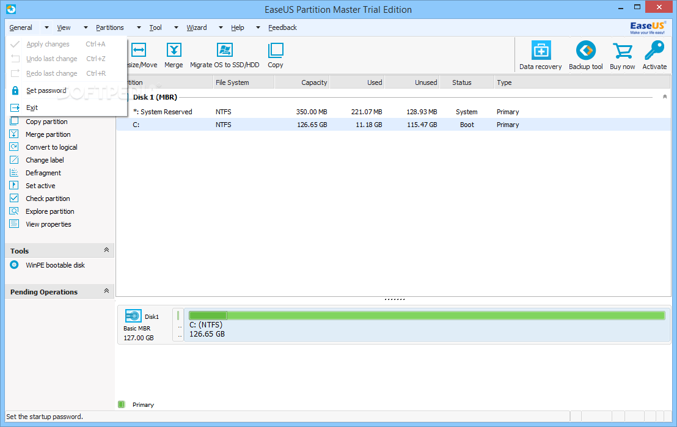
Task: Open the Wizard menu
Action: tap(197, 27)
